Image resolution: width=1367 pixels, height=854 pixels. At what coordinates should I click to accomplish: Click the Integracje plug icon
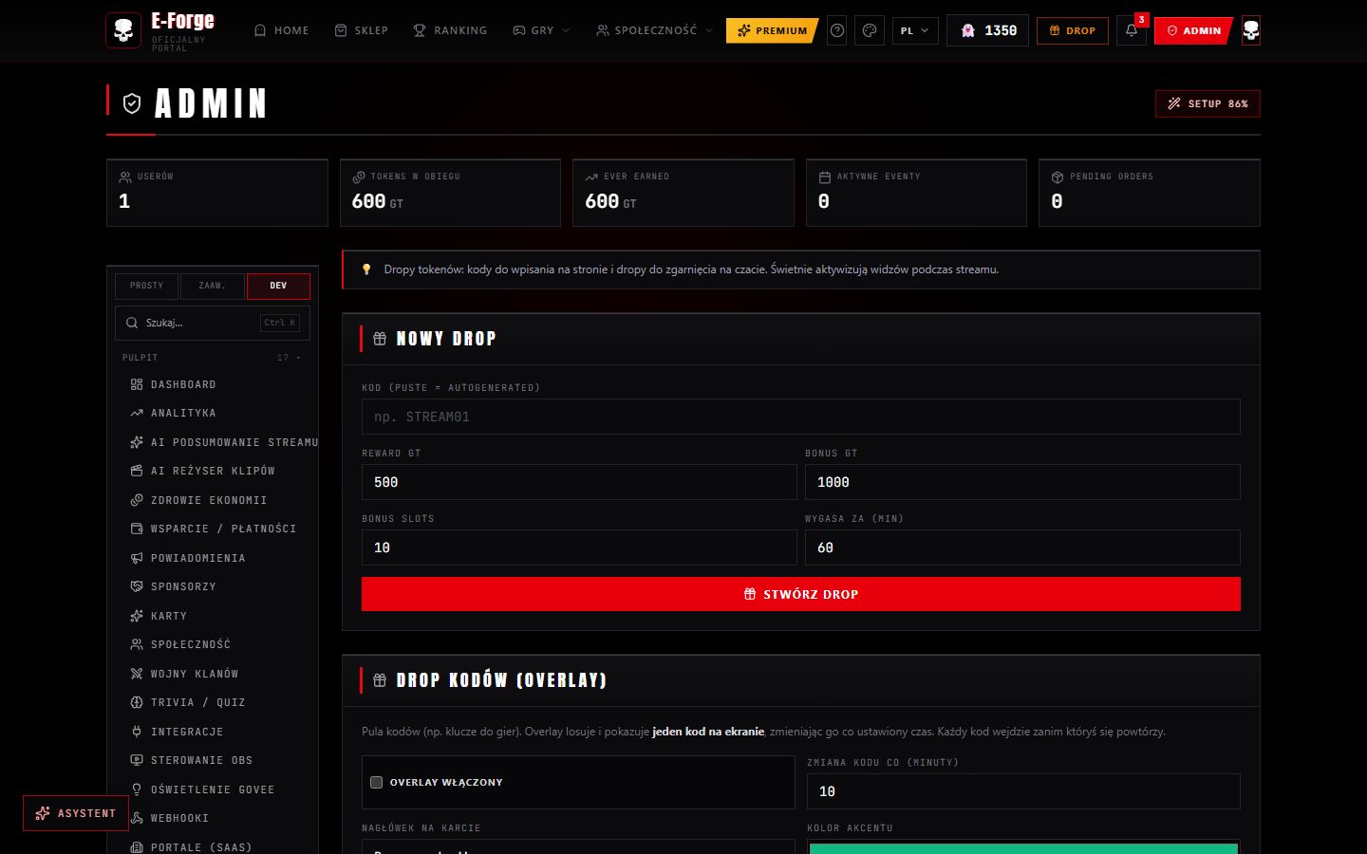tap(137, 732)
